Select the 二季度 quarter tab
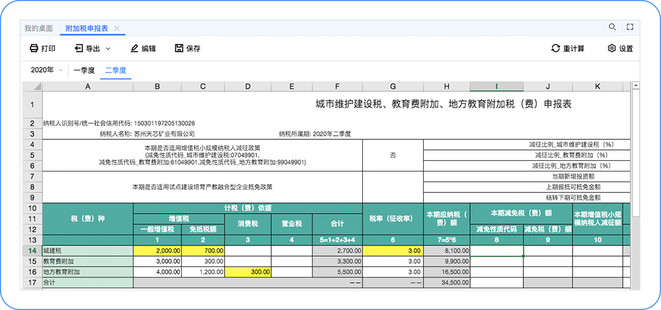 tap(115, 70)
